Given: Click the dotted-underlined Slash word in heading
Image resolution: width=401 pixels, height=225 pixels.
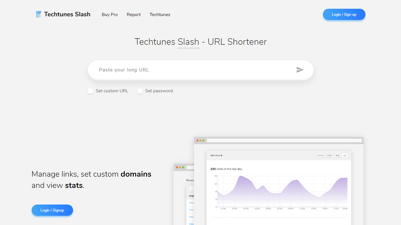Looking at the screenshot, I should point(188,42).
